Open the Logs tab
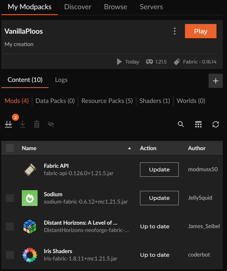 61,80
